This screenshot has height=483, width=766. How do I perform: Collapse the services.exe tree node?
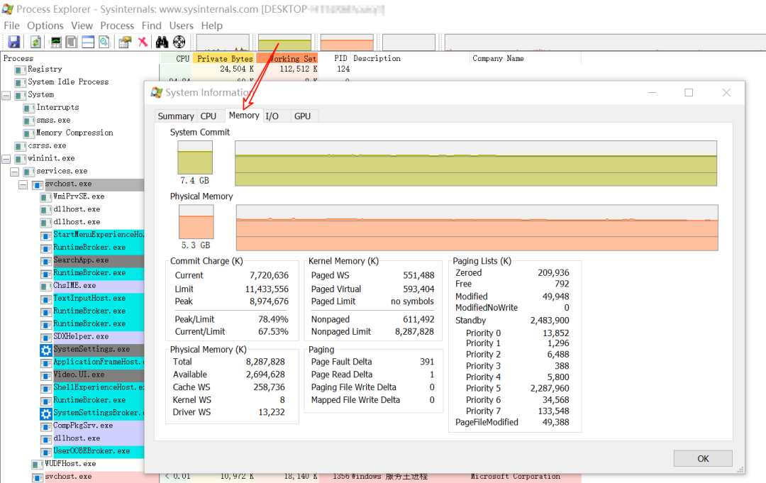[15, 172]
